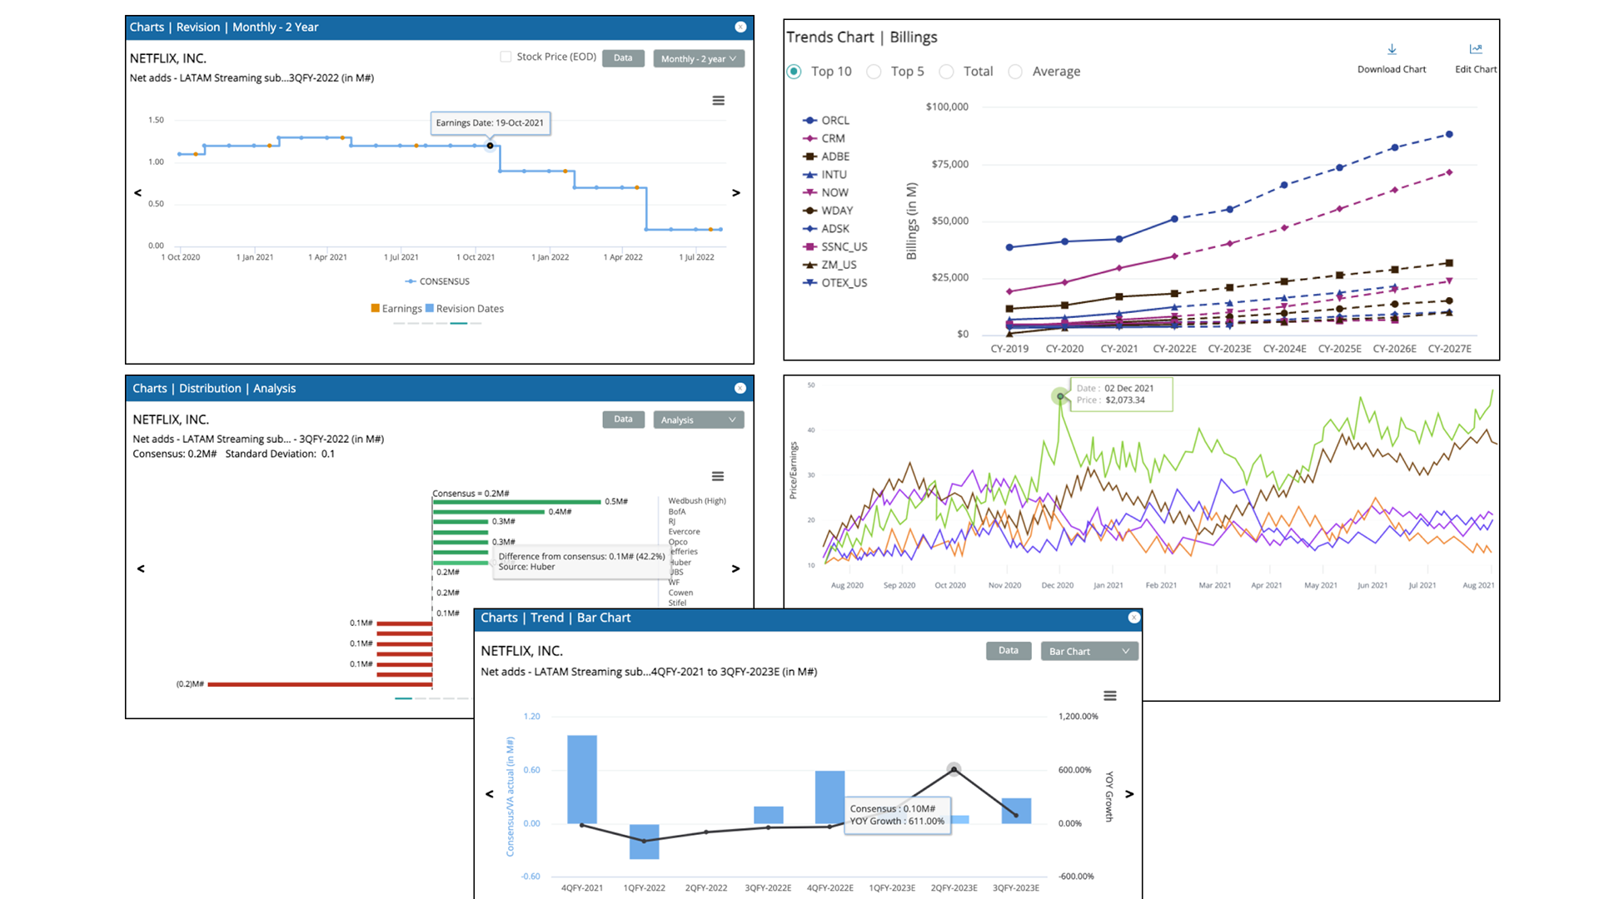Click Evercore analyst label

[684, 532]
